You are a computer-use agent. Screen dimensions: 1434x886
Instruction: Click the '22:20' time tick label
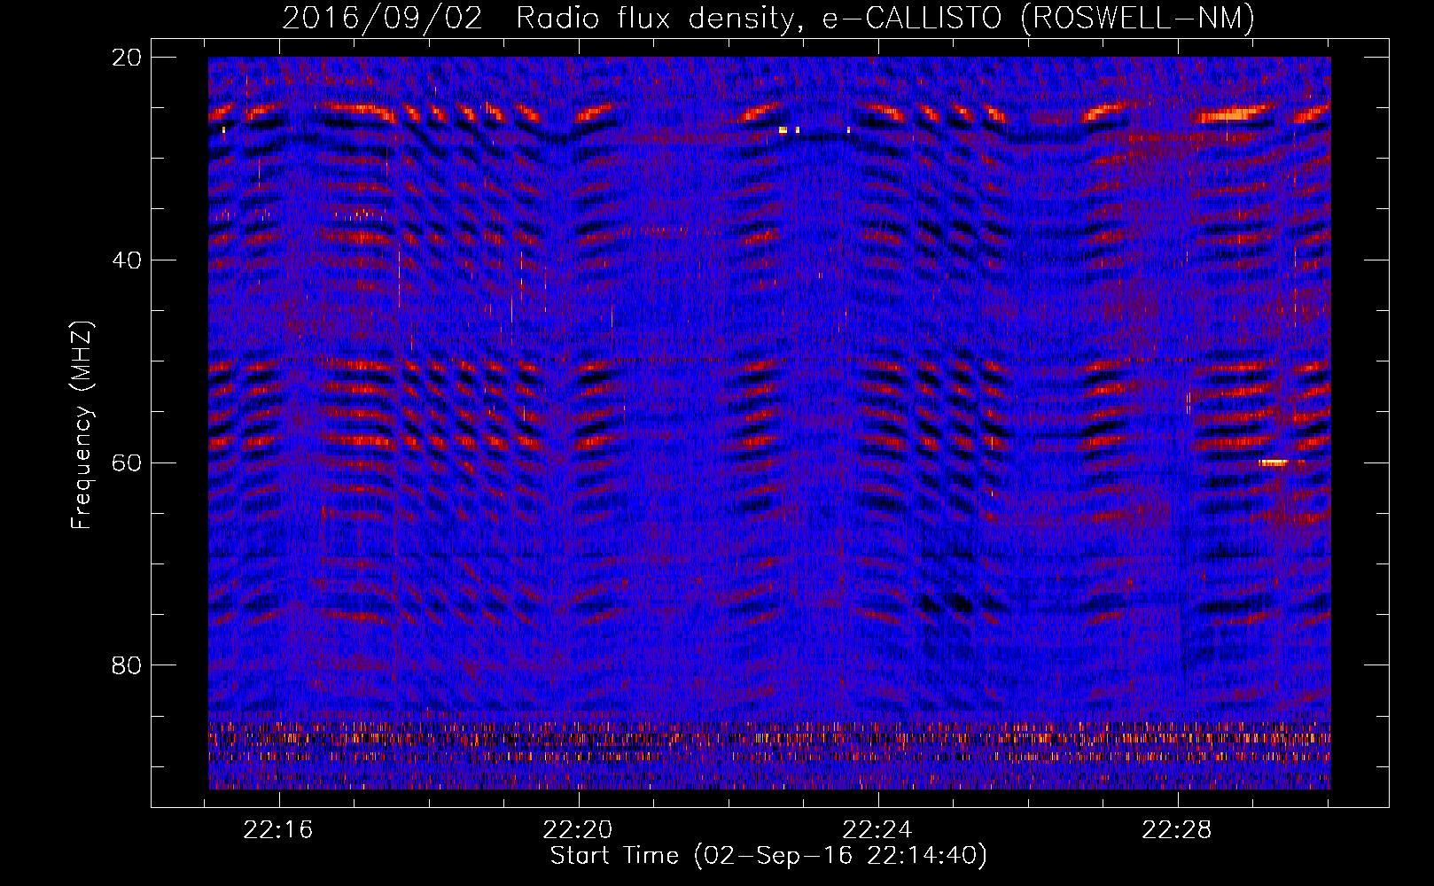[x=579, y=830]
